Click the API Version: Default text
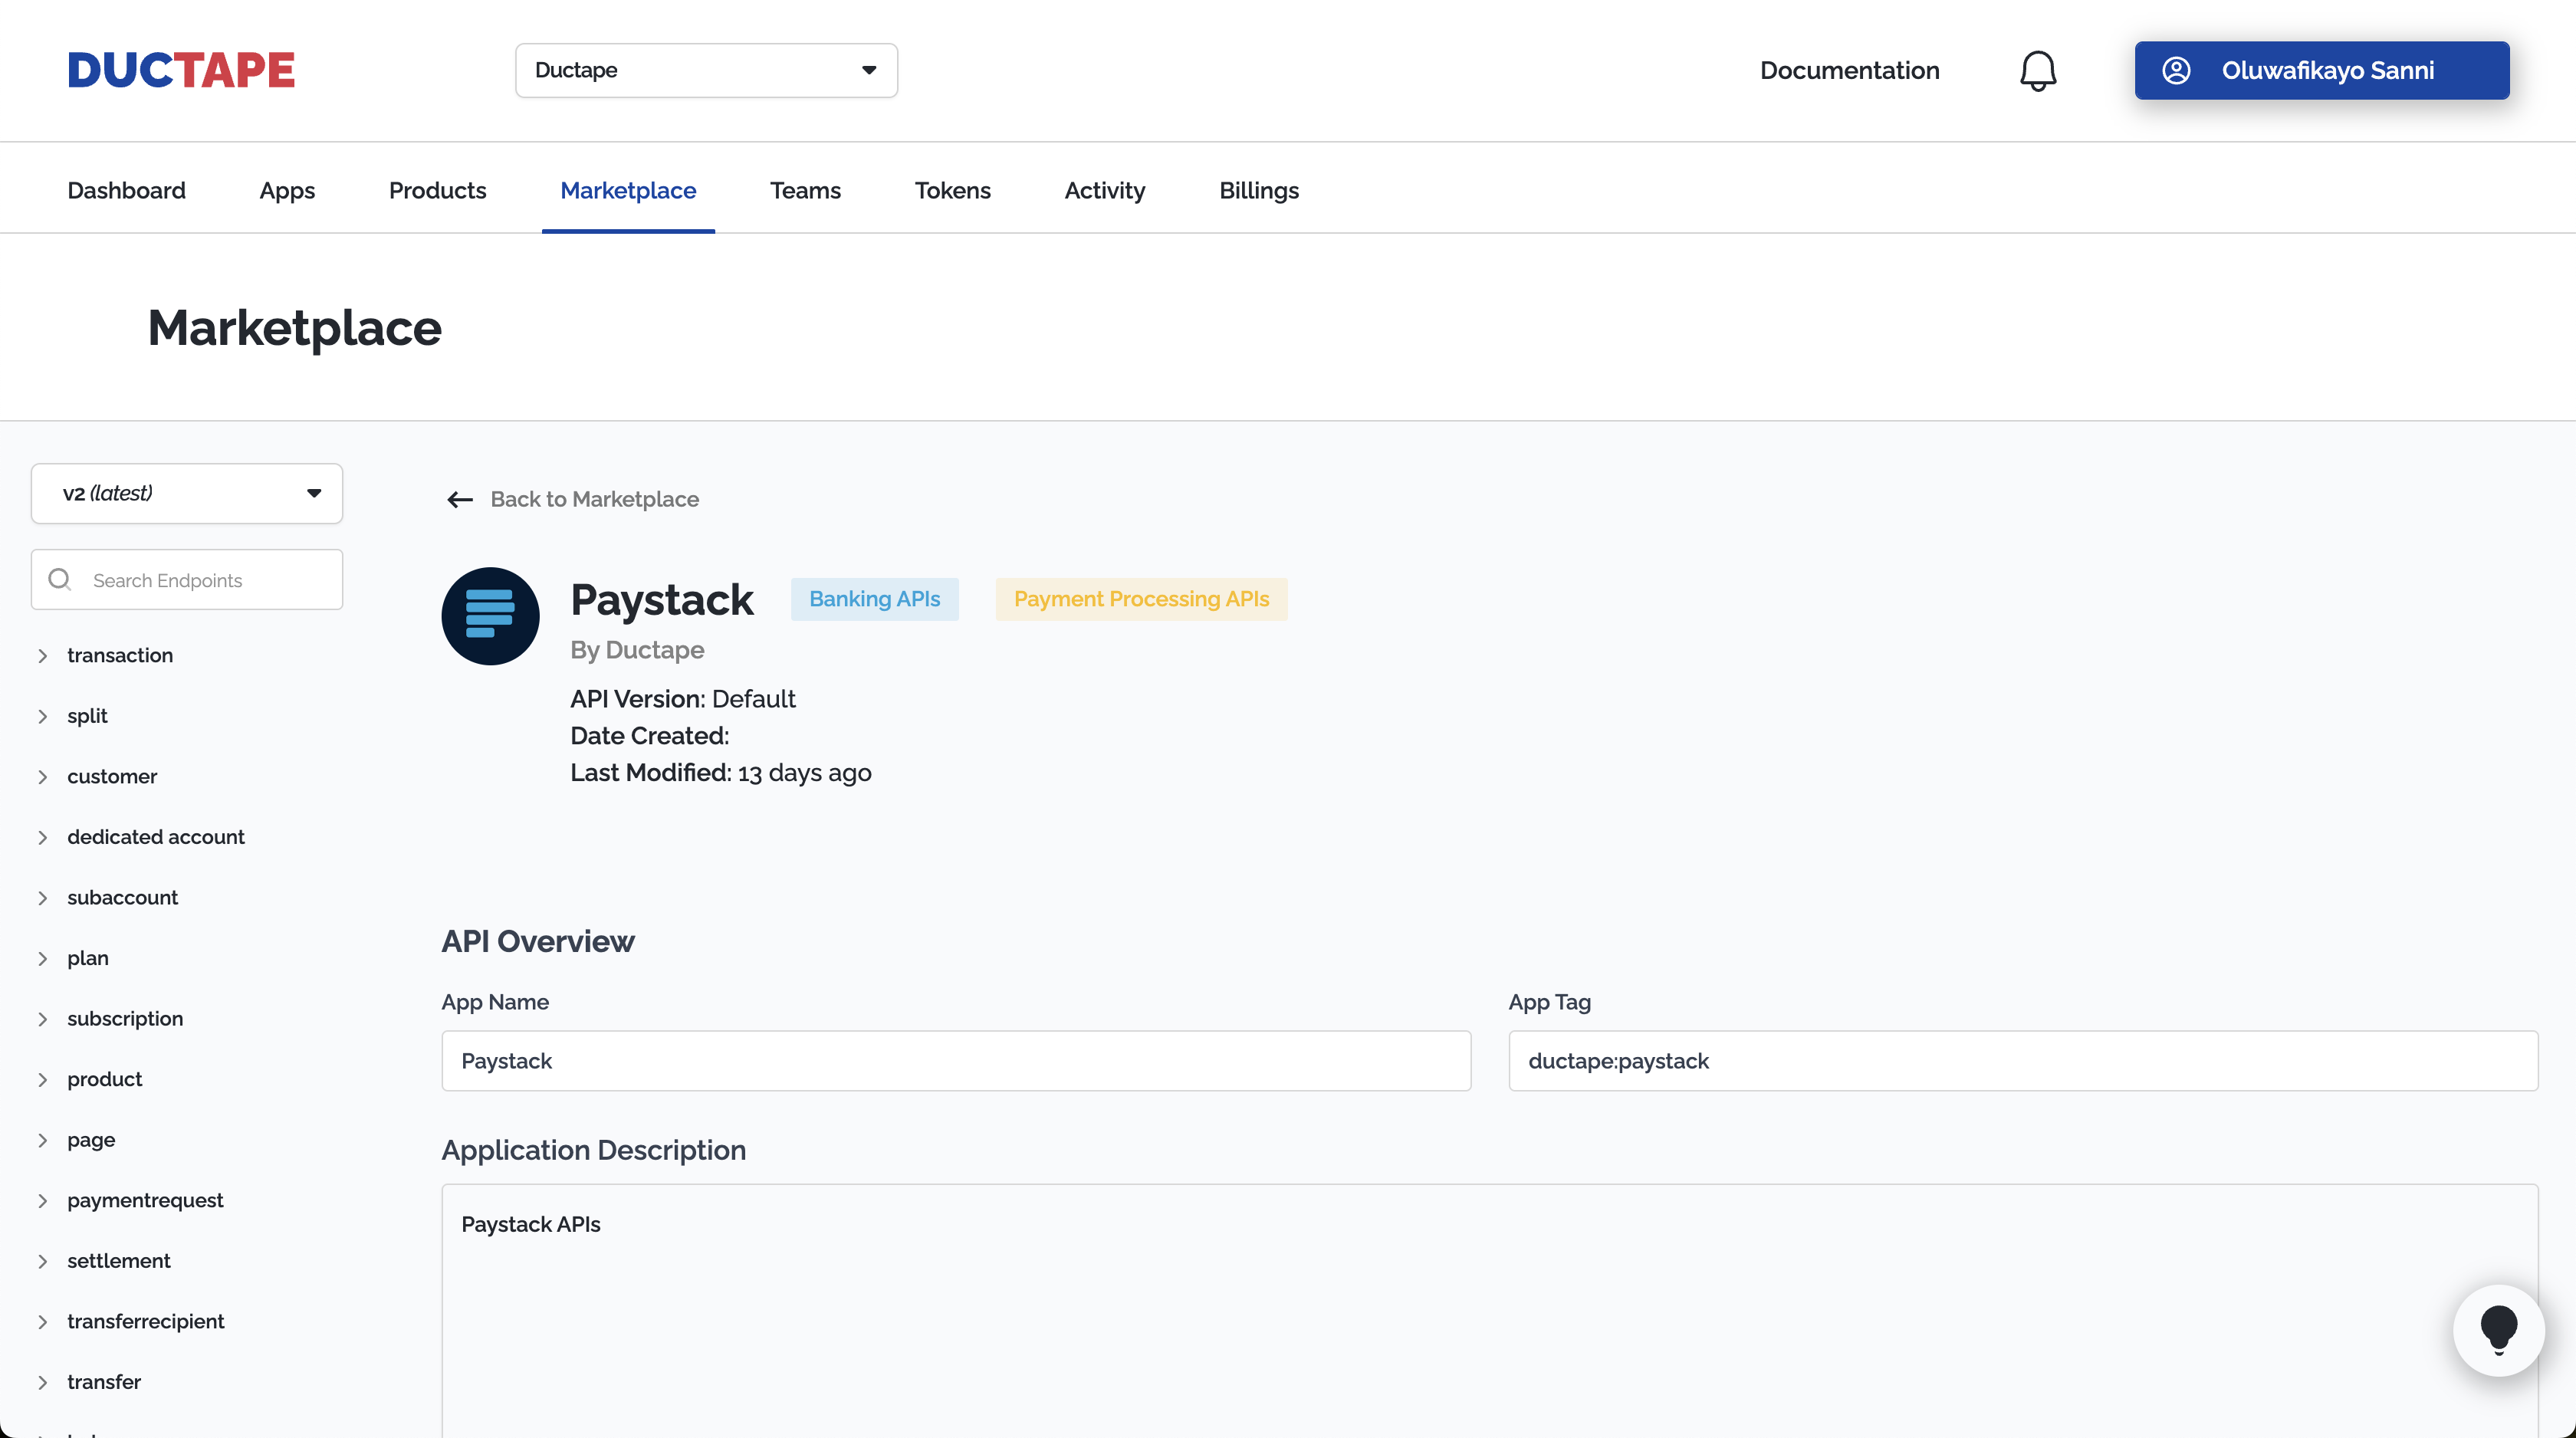Viewport: 2576px width, 1438px height. (683, 699)
